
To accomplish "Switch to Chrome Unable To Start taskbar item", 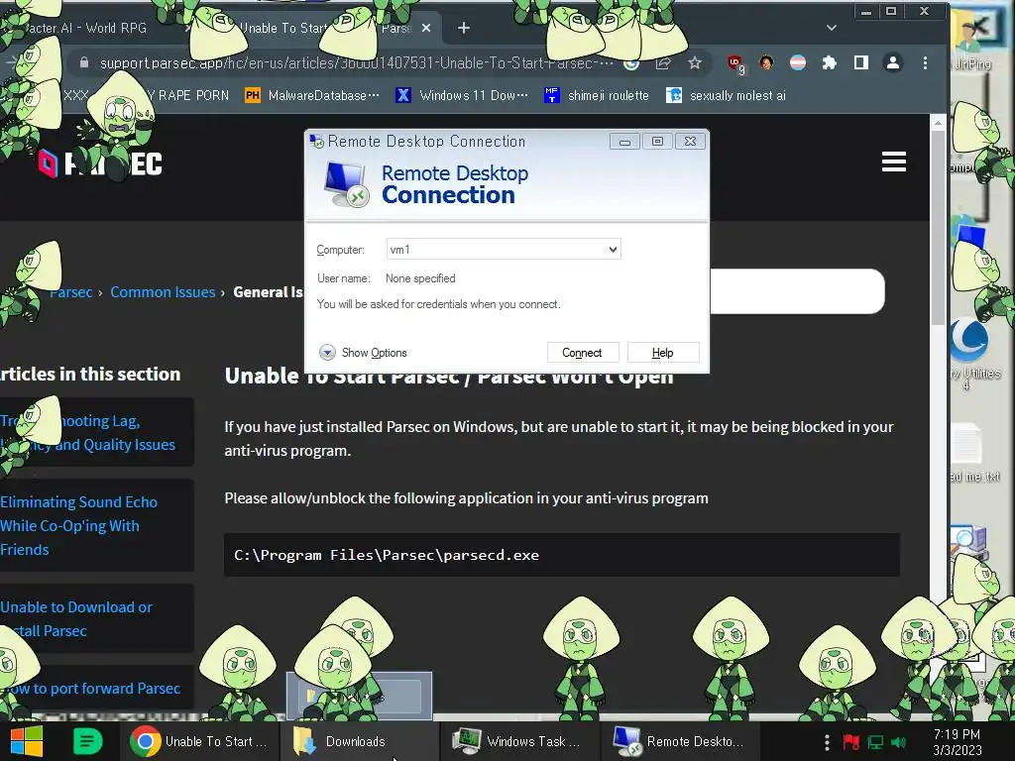I will [199, 741].
